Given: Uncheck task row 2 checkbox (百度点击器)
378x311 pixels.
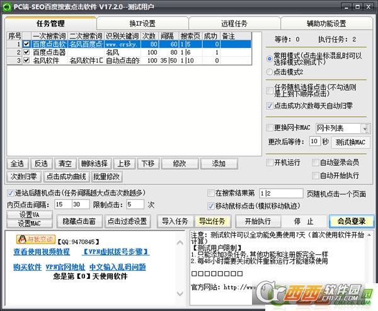Looking at the screenshot, I should 26,52.
